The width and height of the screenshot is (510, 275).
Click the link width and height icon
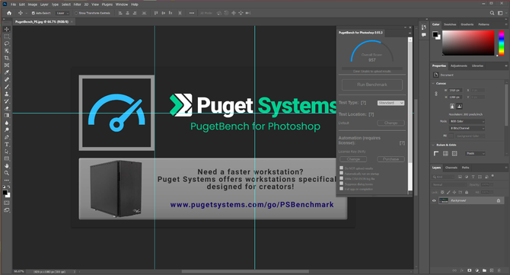(436, 94)
